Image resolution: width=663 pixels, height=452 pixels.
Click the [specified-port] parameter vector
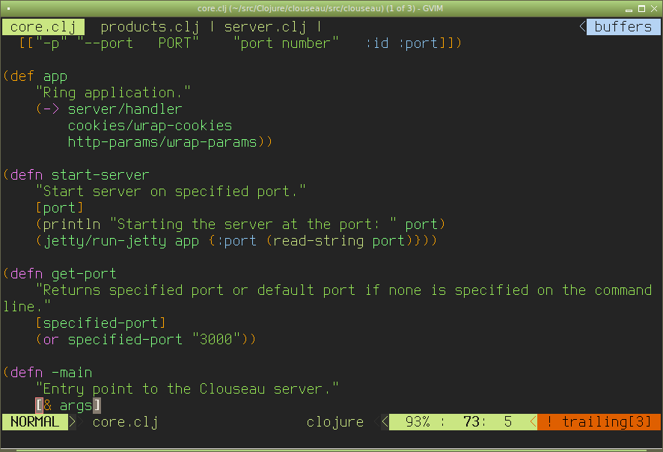click(100, 323)
